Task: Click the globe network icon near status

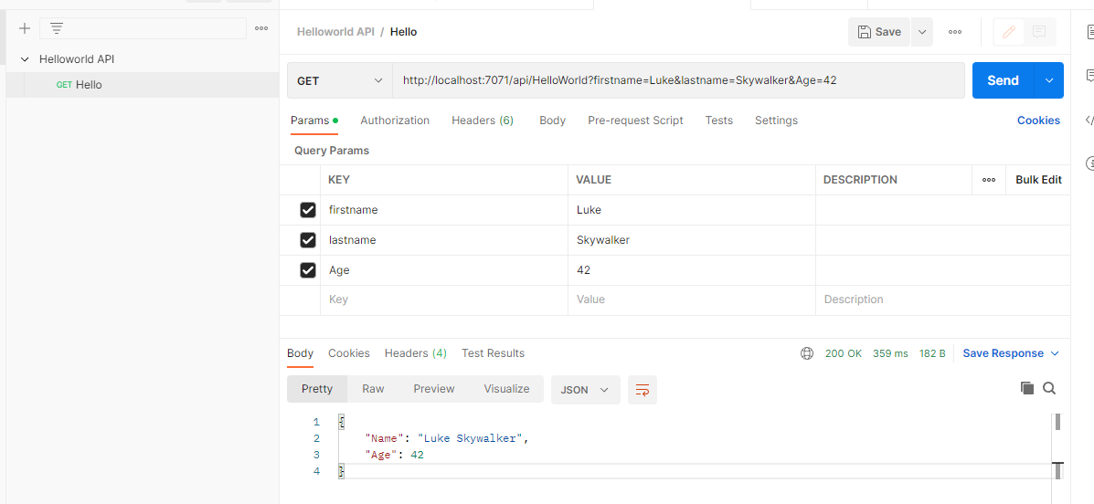Action: coord(806,353)
